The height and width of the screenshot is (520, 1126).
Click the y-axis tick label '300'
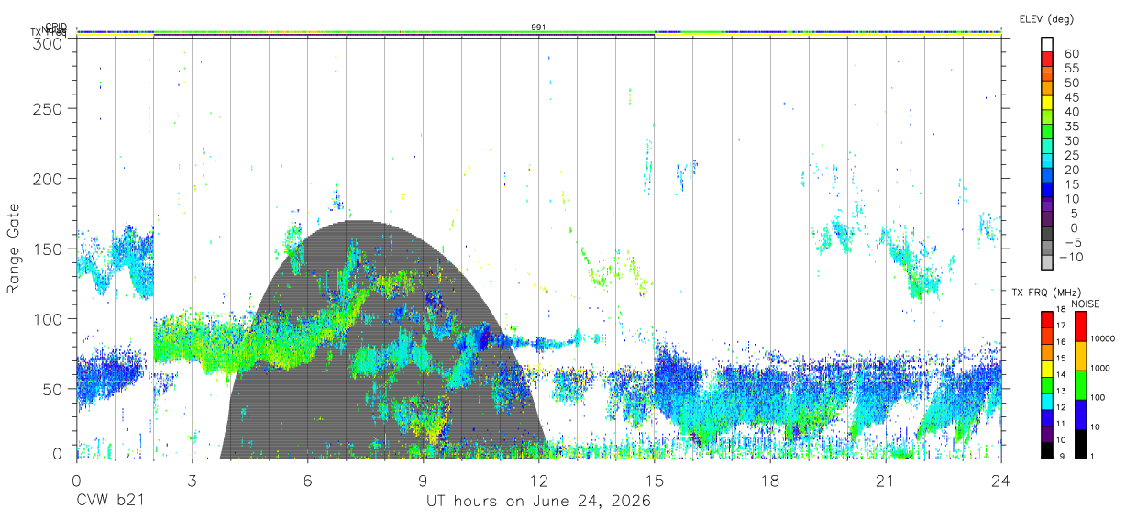tap(48, 43)
